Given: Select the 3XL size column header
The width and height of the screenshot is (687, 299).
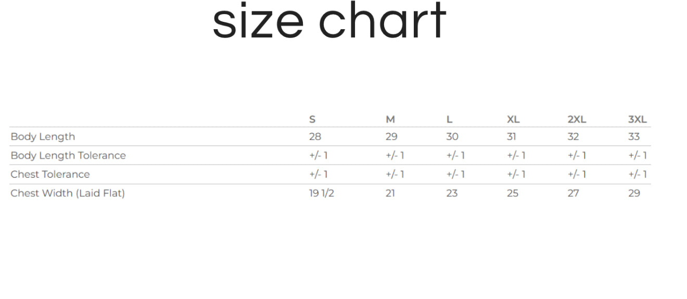Looking at the screenshot, I should tap(637, 119).
